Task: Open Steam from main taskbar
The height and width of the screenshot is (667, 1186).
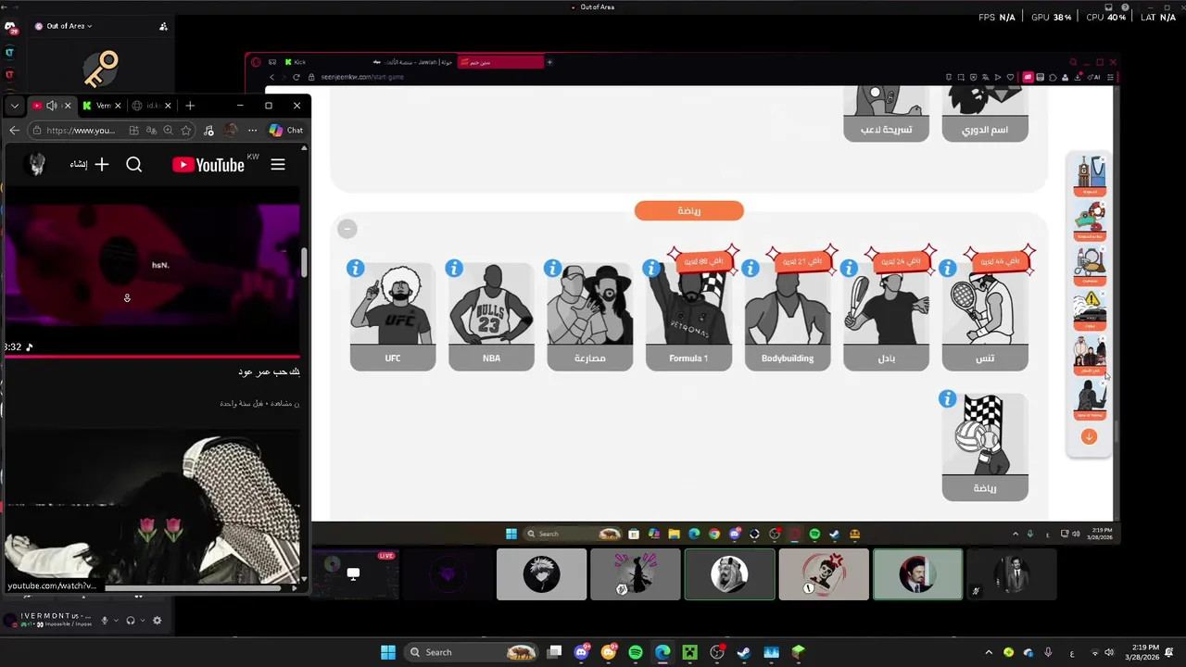Action: tap(743, 652)
